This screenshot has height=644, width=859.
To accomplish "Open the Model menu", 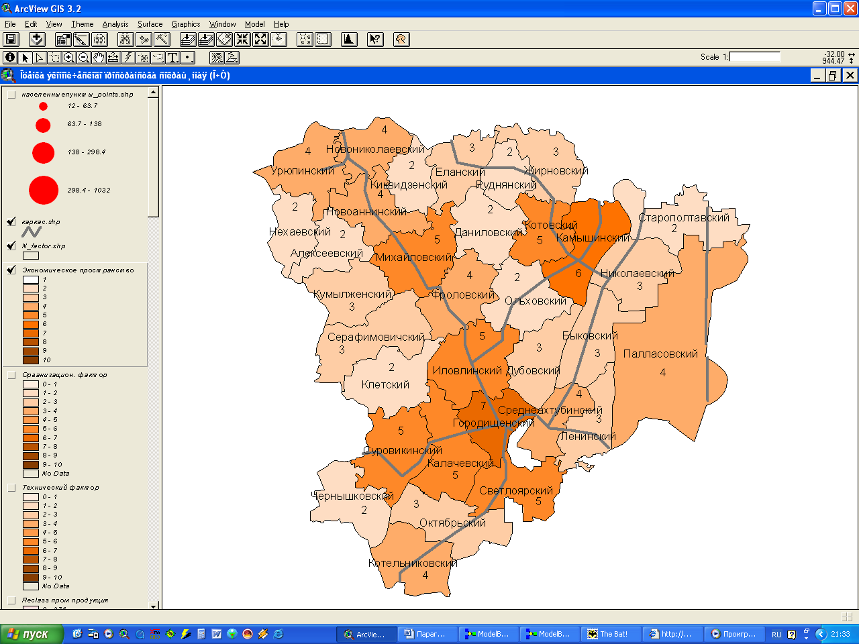I will 254,24.
